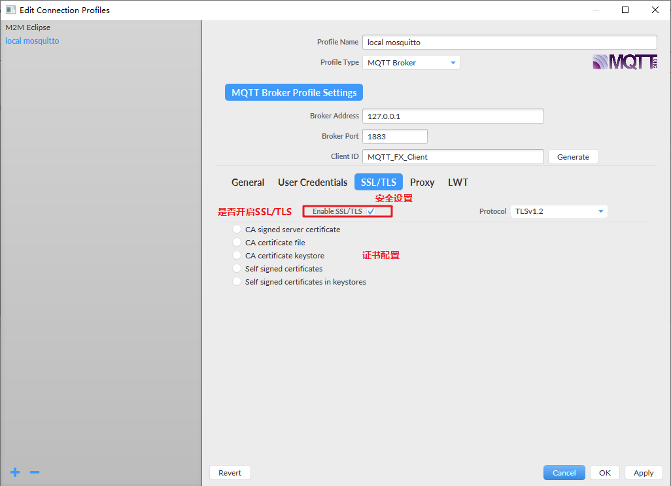
Task: Click the Generate client ID button
Action: point(573,157)
